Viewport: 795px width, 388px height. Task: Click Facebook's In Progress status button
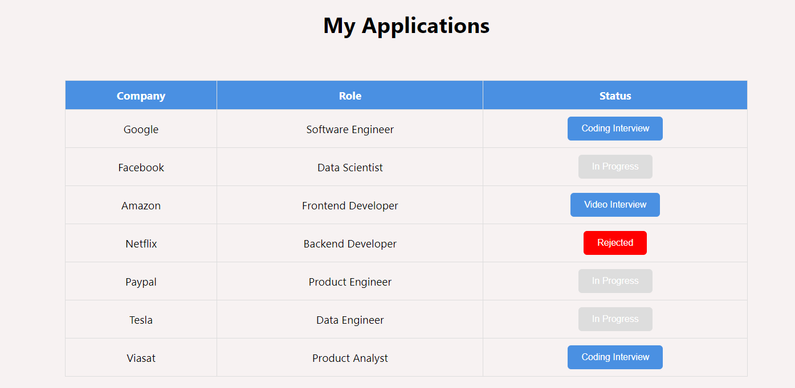615,167
